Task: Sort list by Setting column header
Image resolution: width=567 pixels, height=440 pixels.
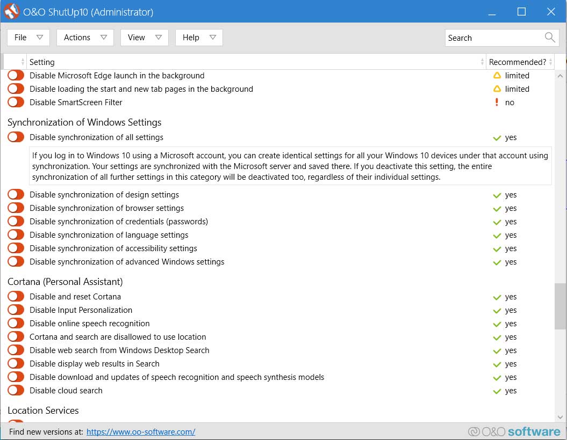Action: click(x=256, y=62)
